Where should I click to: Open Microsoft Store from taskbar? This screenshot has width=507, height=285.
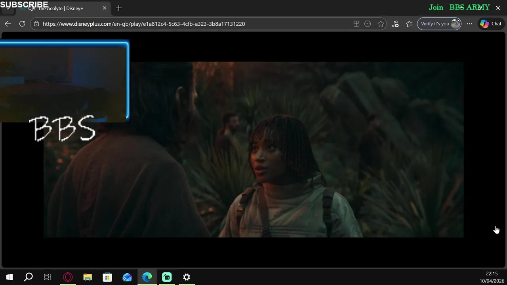107,277
